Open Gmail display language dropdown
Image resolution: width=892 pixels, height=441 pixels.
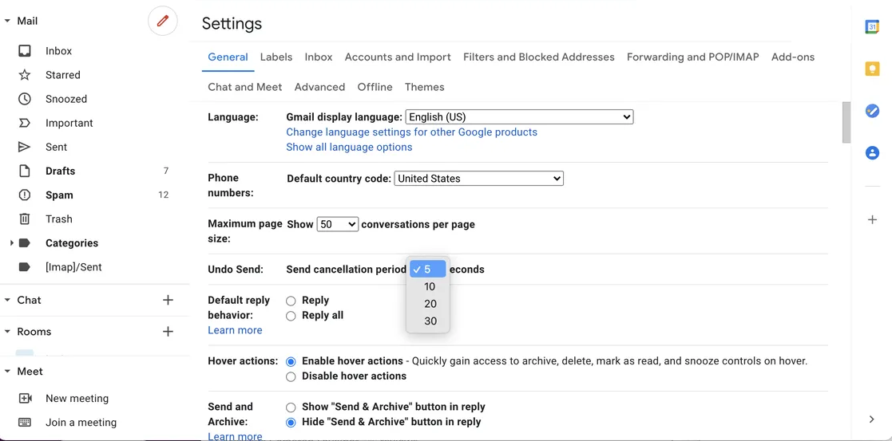pyautogui.click(x=519, y=117)
